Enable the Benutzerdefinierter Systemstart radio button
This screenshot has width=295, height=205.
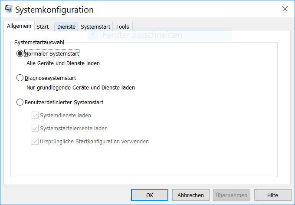20,102
